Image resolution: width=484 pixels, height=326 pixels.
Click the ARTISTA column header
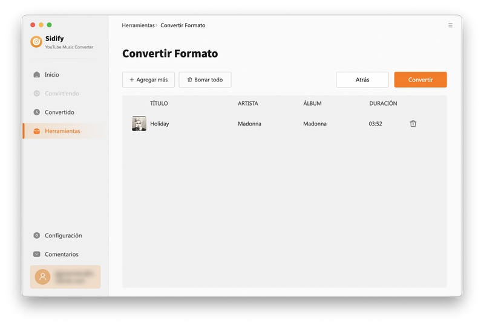tap(248, 103)
